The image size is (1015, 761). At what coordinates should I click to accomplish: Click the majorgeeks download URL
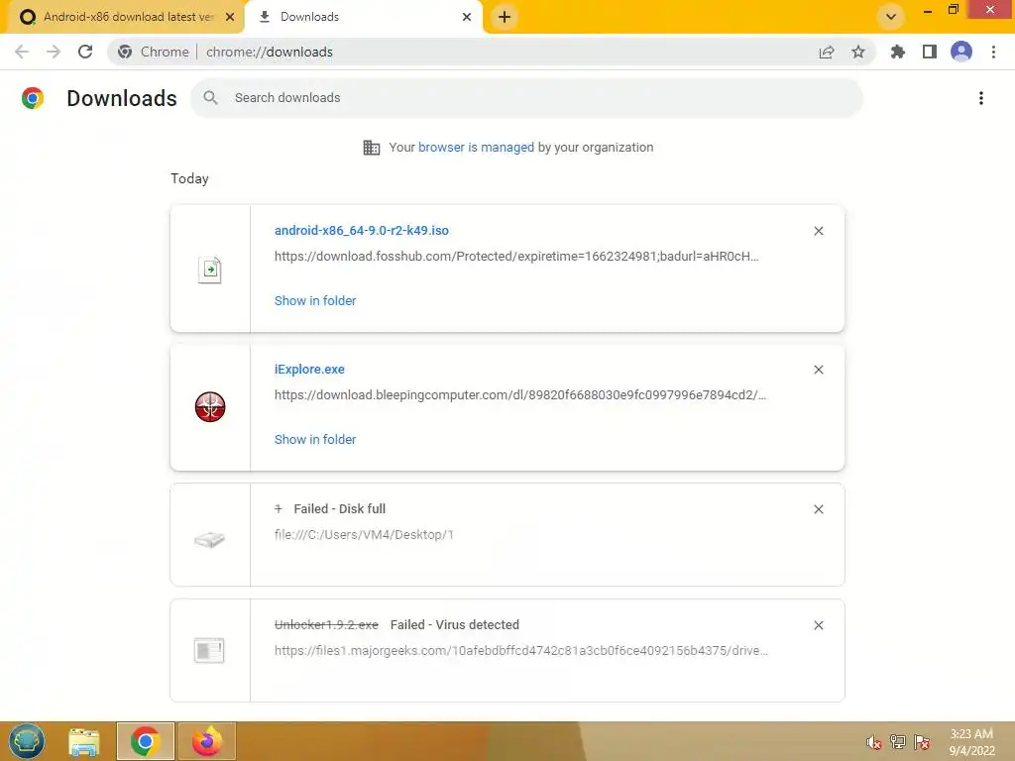click(x=521, y=650)
